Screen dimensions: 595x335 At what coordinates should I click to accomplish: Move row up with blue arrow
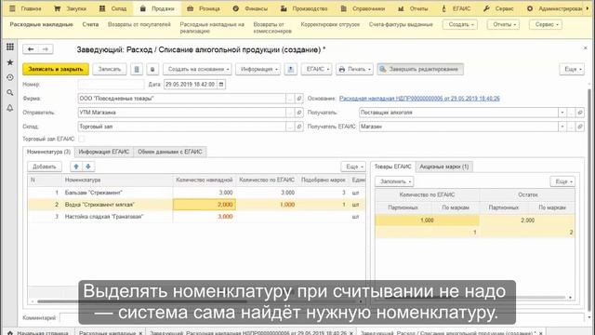coord(76,167)
